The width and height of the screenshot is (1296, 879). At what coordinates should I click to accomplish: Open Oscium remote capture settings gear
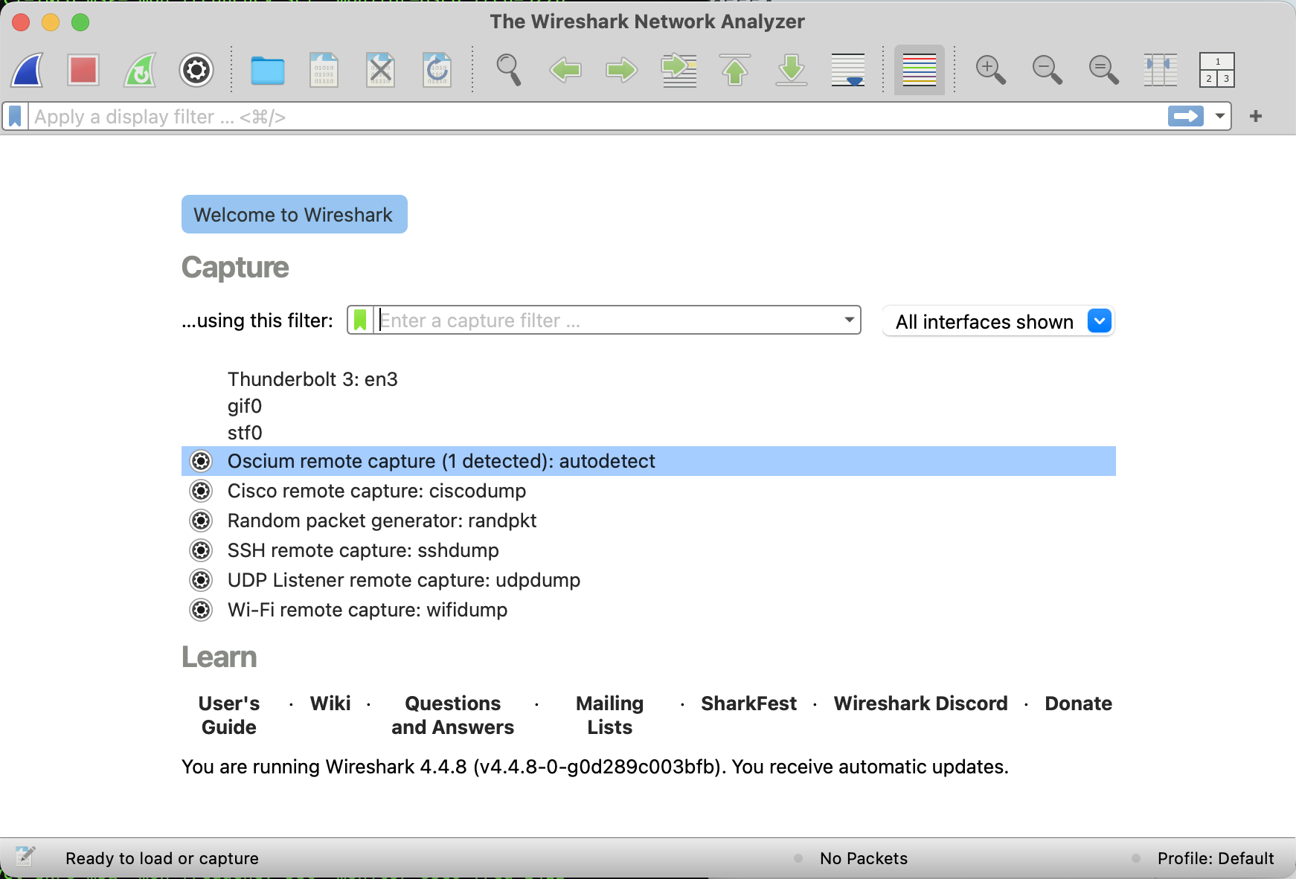pyautogui.click(x=201, y=461)
